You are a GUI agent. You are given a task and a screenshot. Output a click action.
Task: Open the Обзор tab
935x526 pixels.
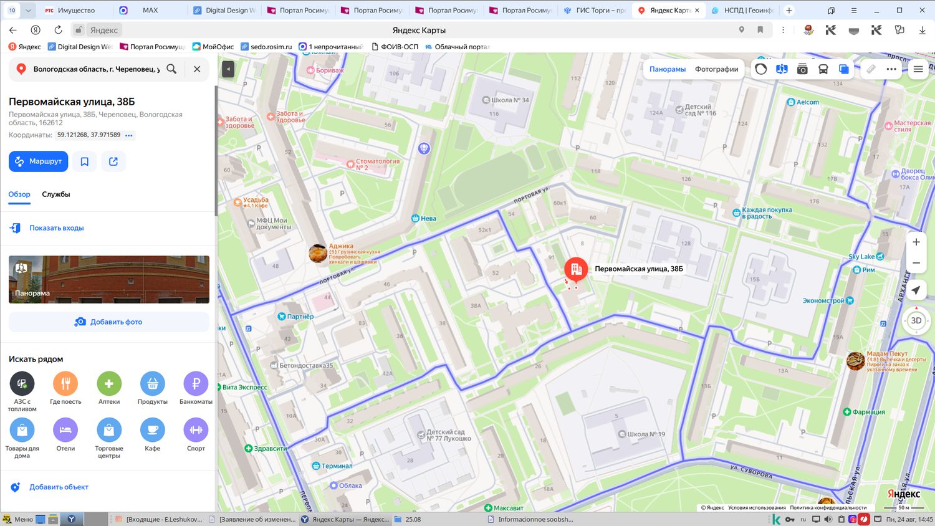(x=19, y=194)
